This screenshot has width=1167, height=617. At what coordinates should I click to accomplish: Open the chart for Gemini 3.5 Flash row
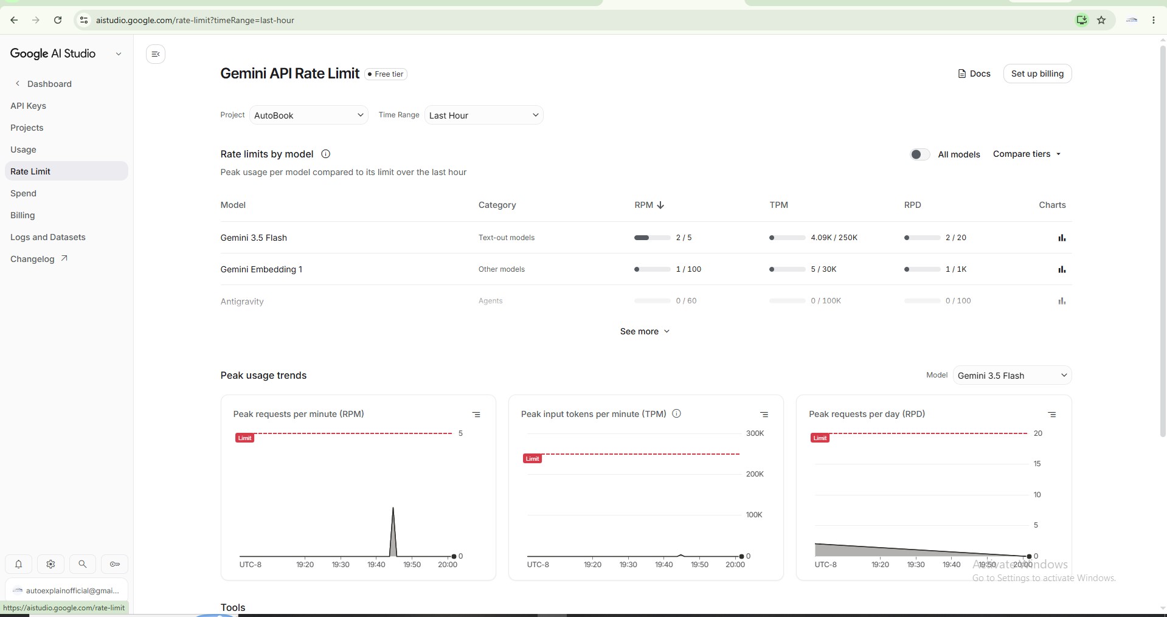coord(1062,238)
